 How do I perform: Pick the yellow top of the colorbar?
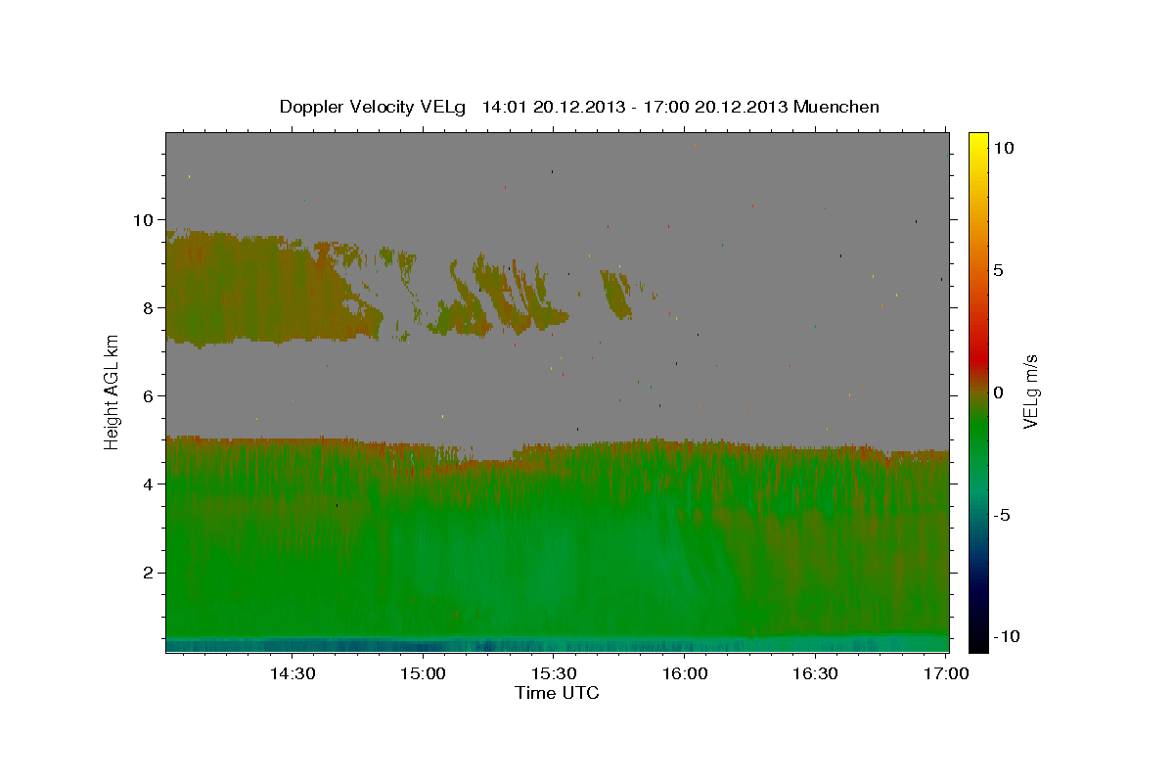pyautogui.click(x=977, y=142)
